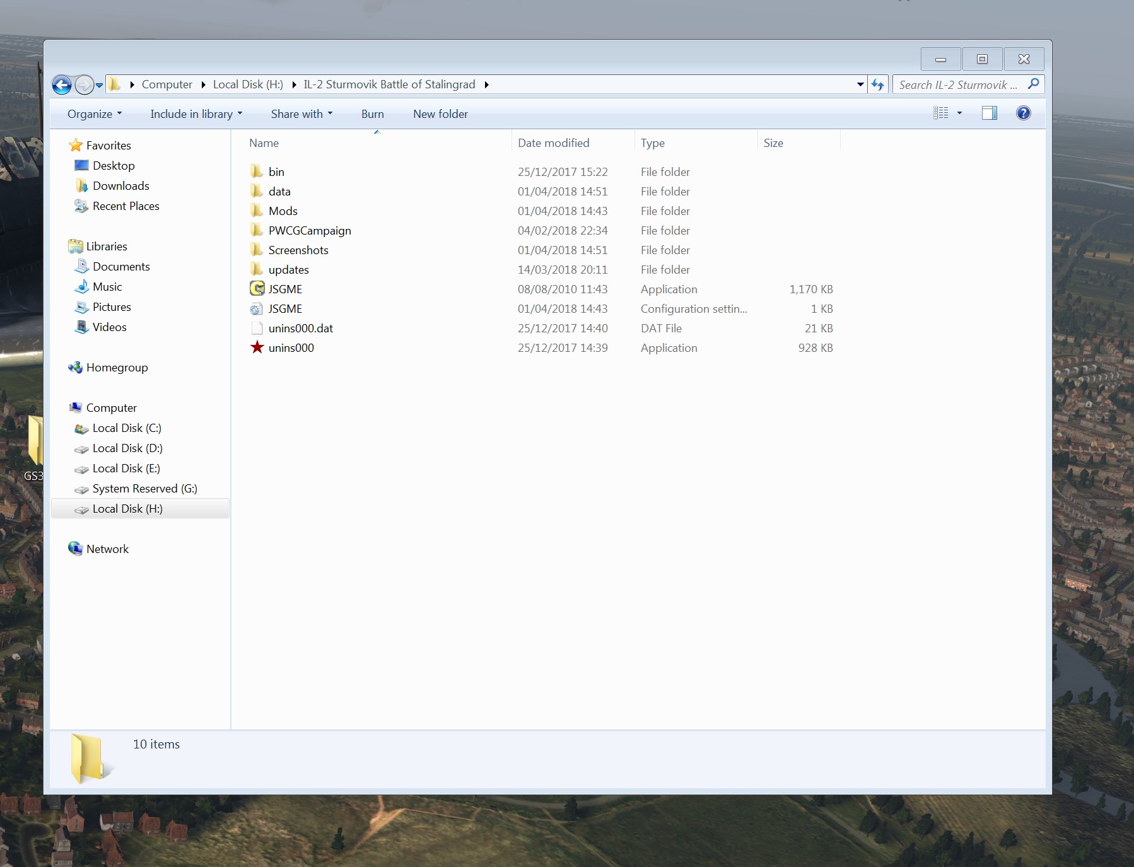
Task: Sort files by Date modified column
Action: click(553, 143)
